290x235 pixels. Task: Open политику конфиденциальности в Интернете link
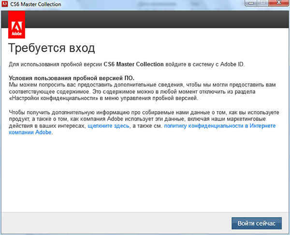click(220, 126)
